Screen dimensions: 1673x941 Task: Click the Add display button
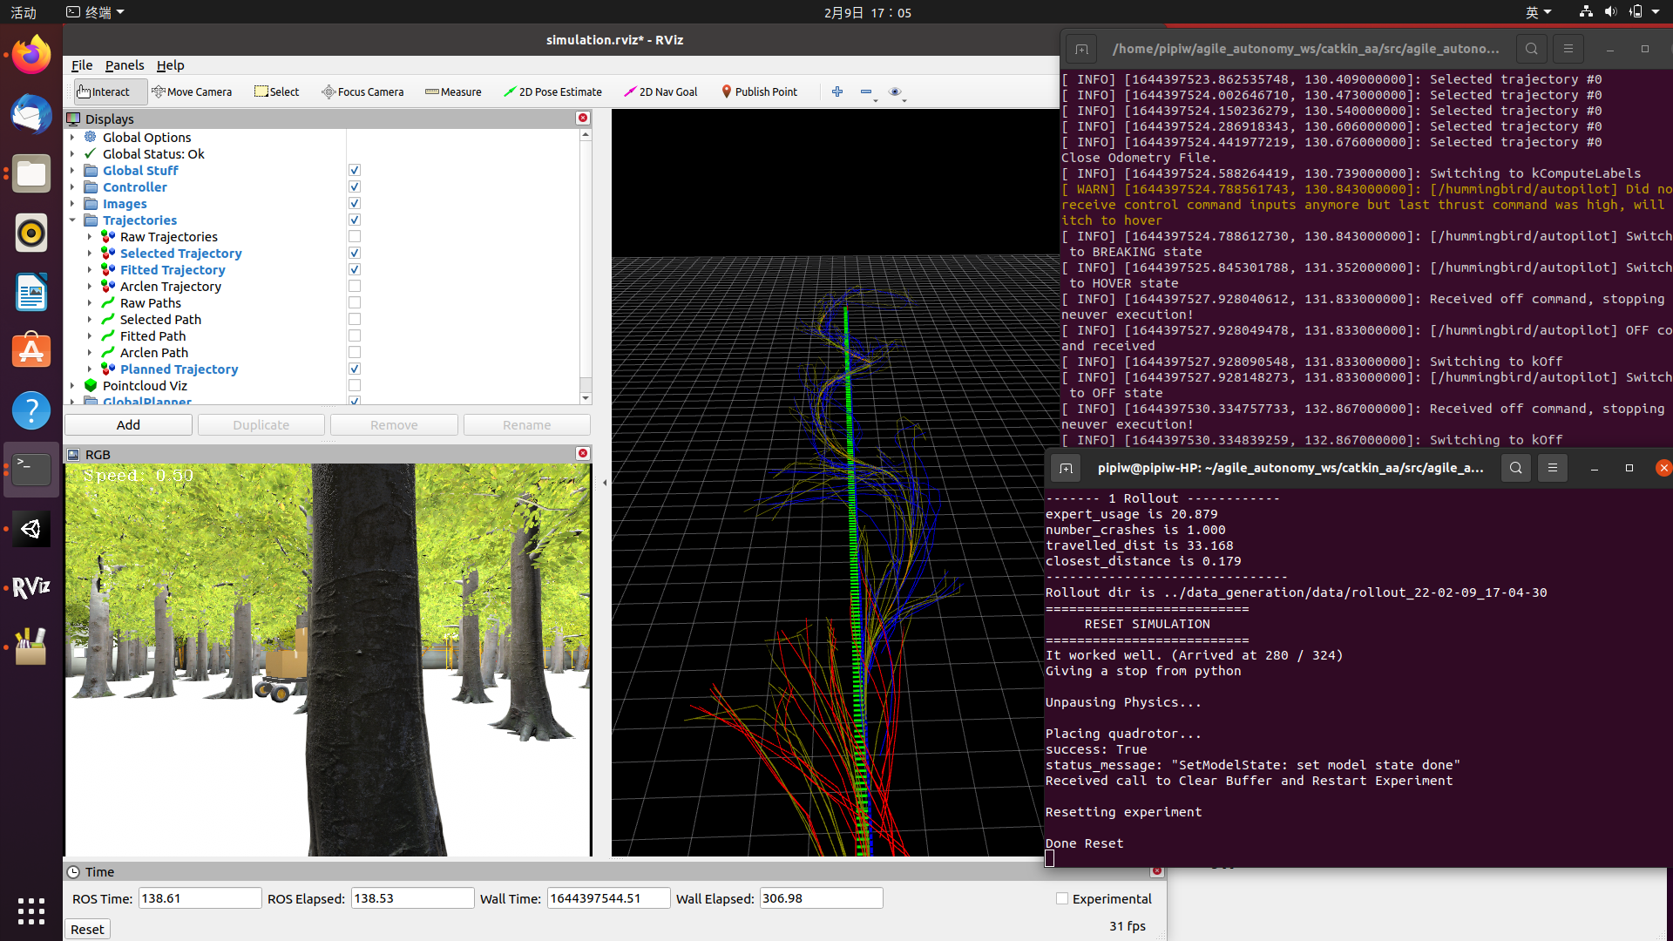click(128, 425)
